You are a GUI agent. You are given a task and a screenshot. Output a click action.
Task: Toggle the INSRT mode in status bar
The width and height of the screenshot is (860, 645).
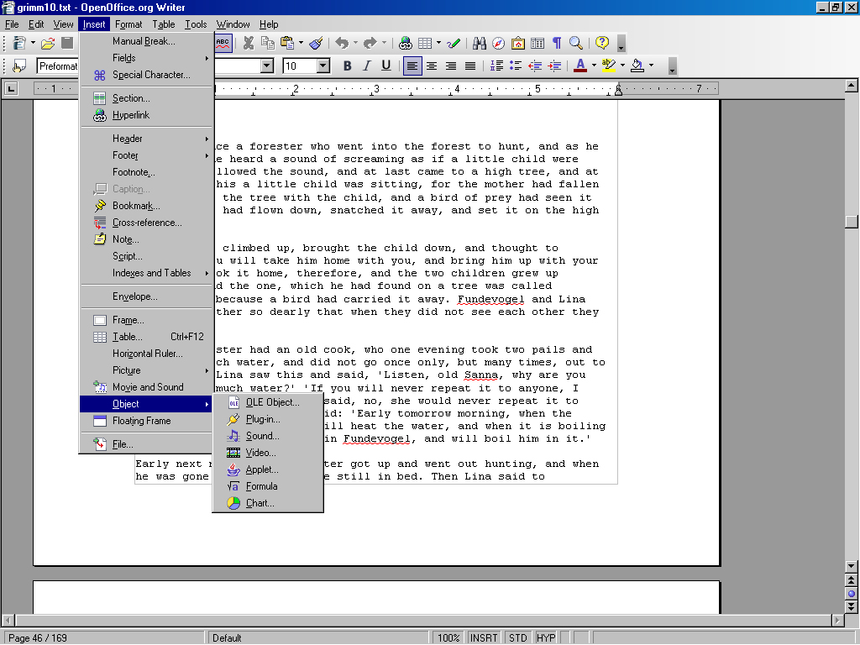pos(484,637)
